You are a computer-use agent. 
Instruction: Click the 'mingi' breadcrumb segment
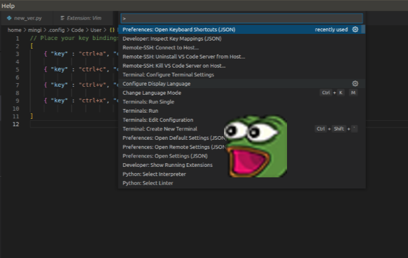(x=35, y=30)
